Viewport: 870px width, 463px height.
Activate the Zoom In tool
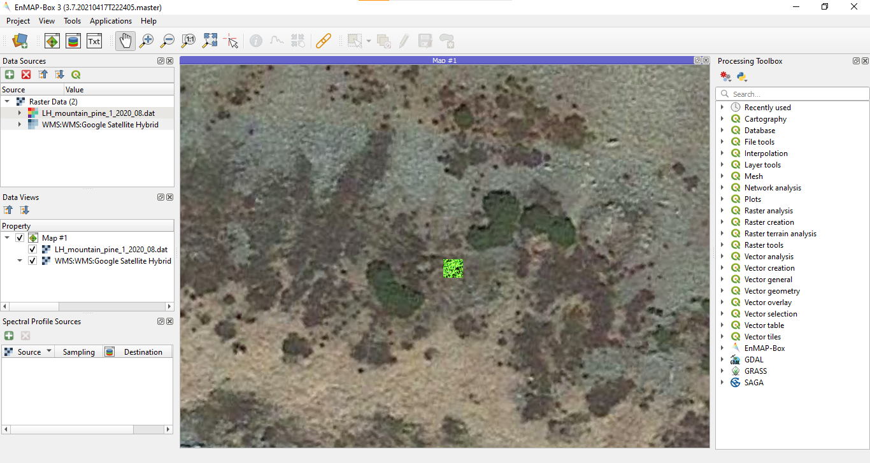click(x=146, y=40)
